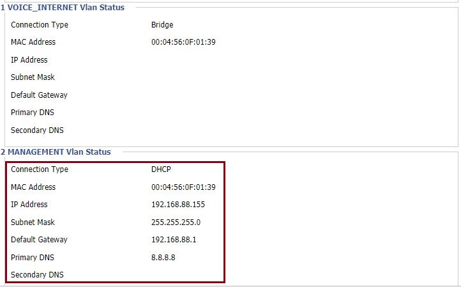The width and height of the screenshot is (461, 289).
Task: Select the DHCP connection type value
Action: point(161,169)
